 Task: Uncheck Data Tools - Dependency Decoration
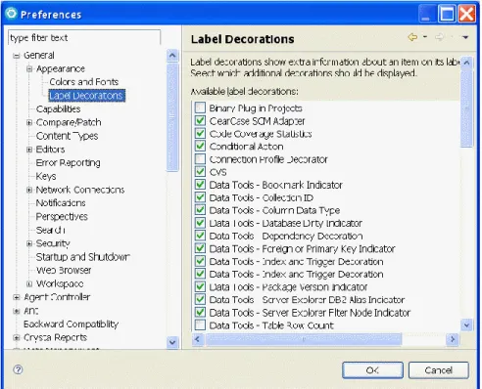(200, 236)
